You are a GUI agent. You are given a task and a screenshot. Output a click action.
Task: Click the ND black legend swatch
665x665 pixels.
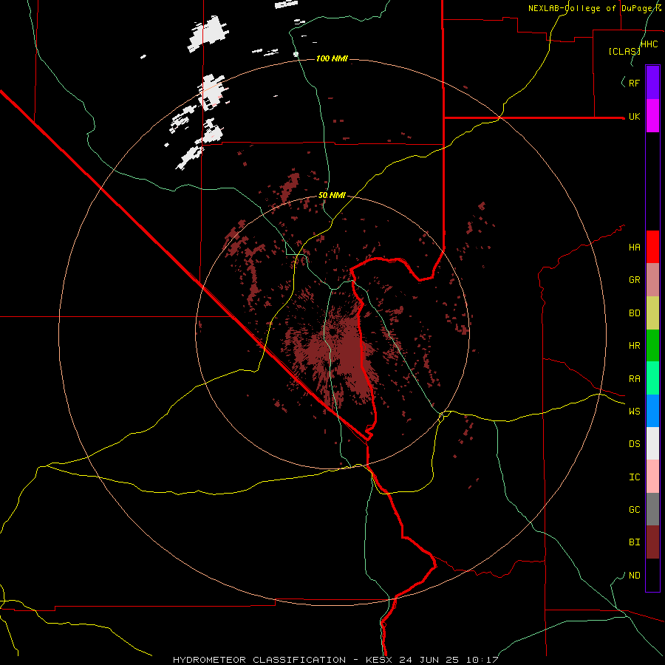click(x=652, y=575)
